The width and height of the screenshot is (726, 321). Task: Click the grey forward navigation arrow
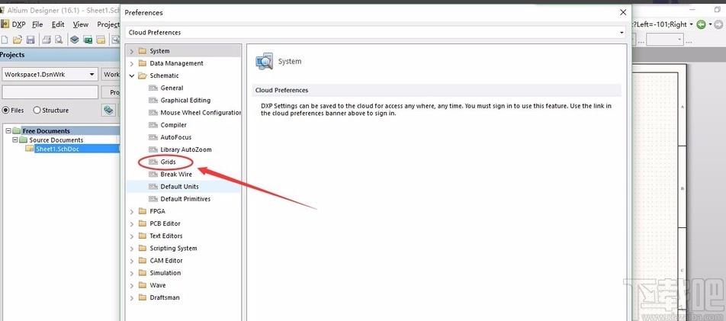(x=720, y=24)
